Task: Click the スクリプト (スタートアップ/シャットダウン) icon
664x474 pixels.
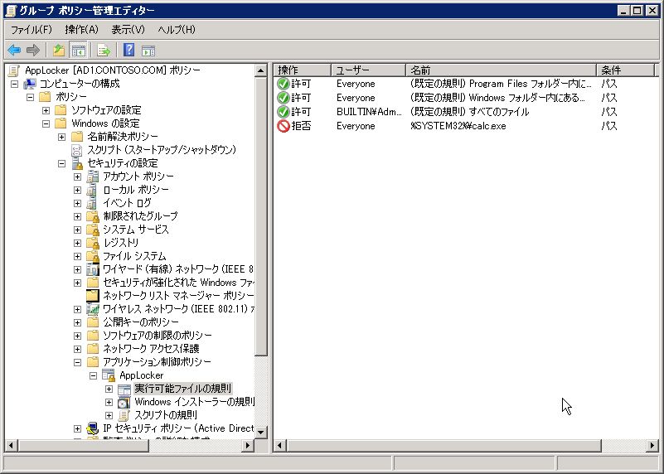Action: pos(76,150)
